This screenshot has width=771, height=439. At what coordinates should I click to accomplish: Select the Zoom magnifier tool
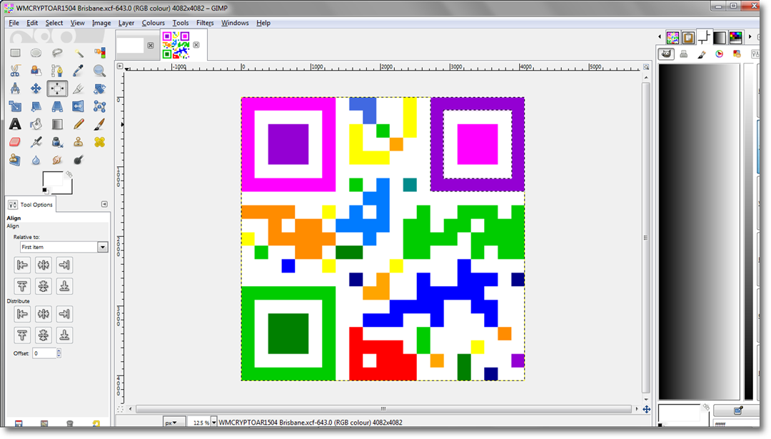point(99,71)
